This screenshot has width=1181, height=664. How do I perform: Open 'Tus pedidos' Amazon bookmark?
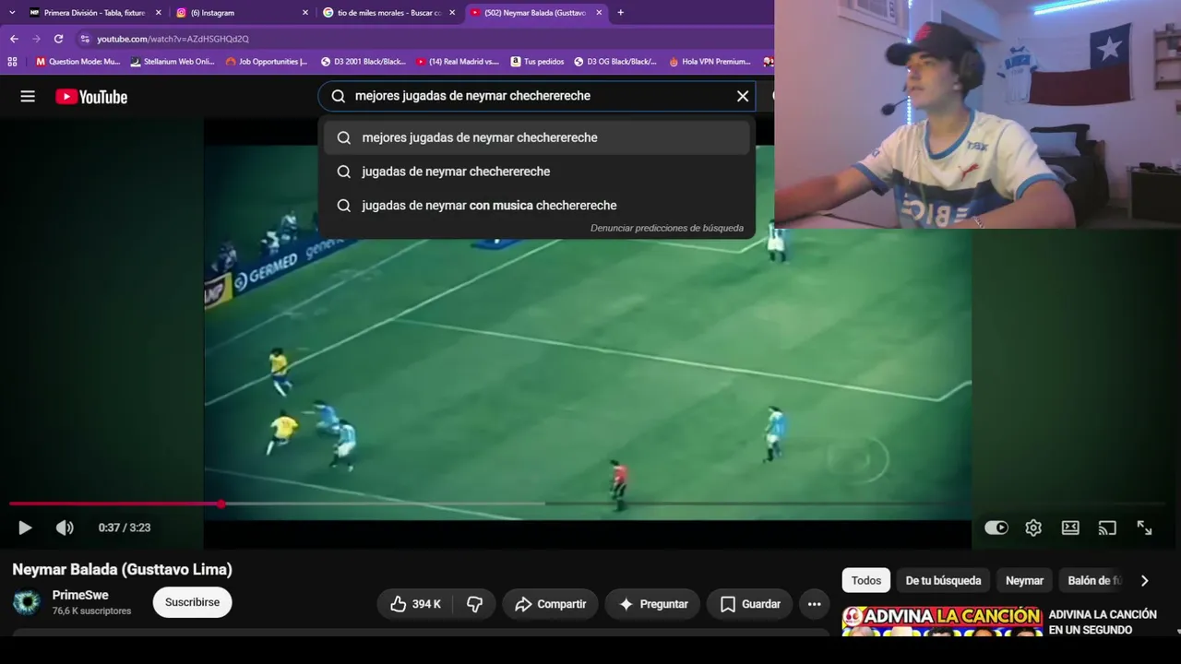[536, 62]
